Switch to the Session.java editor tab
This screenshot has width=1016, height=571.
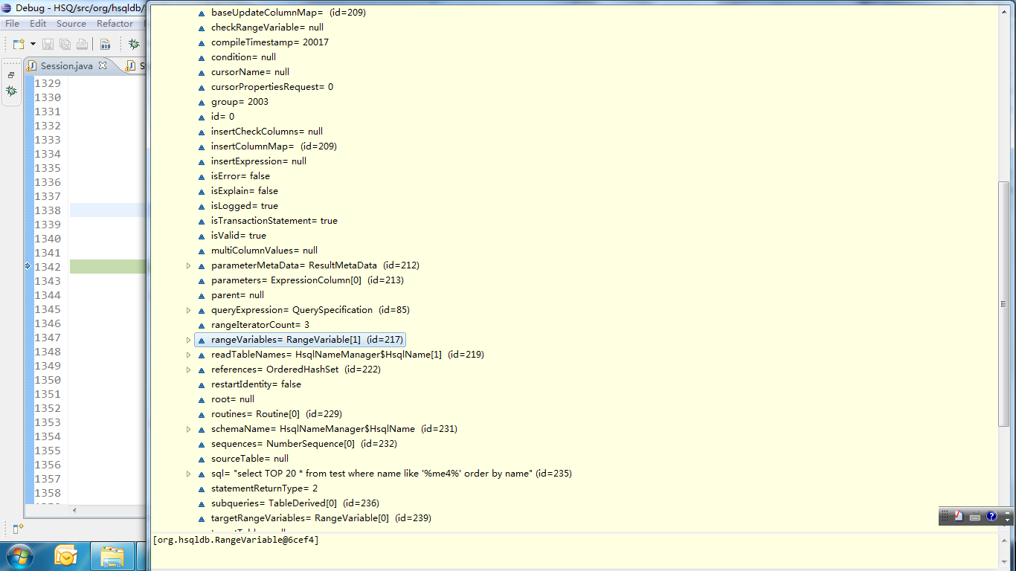click(x=66, y=66)
